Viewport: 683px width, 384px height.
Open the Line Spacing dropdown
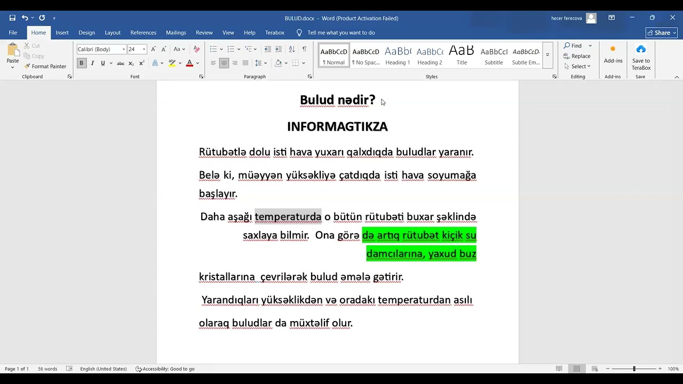coord(260,63)
